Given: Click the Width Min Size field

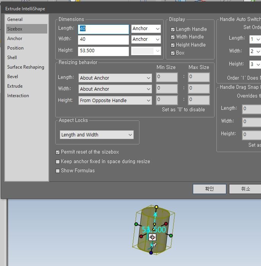Looking at the screenshot, I should point(167,88).
